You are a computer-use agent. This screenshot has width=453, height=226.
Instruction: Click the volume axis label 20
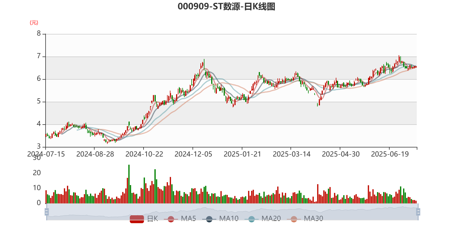[x=37, y=173]
